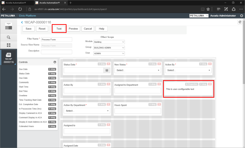
Task: Open the Status Date calendar picker
Action: 107,70
